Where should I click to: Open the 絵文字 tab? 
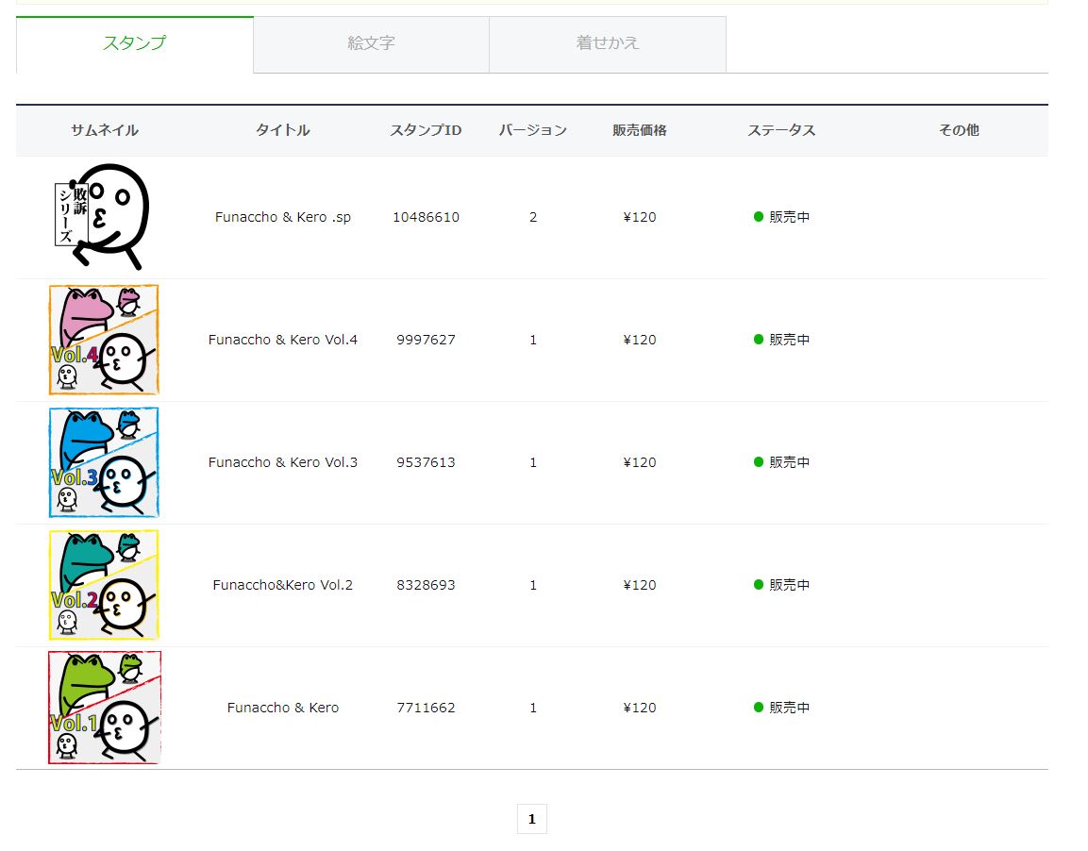point(371,44)
